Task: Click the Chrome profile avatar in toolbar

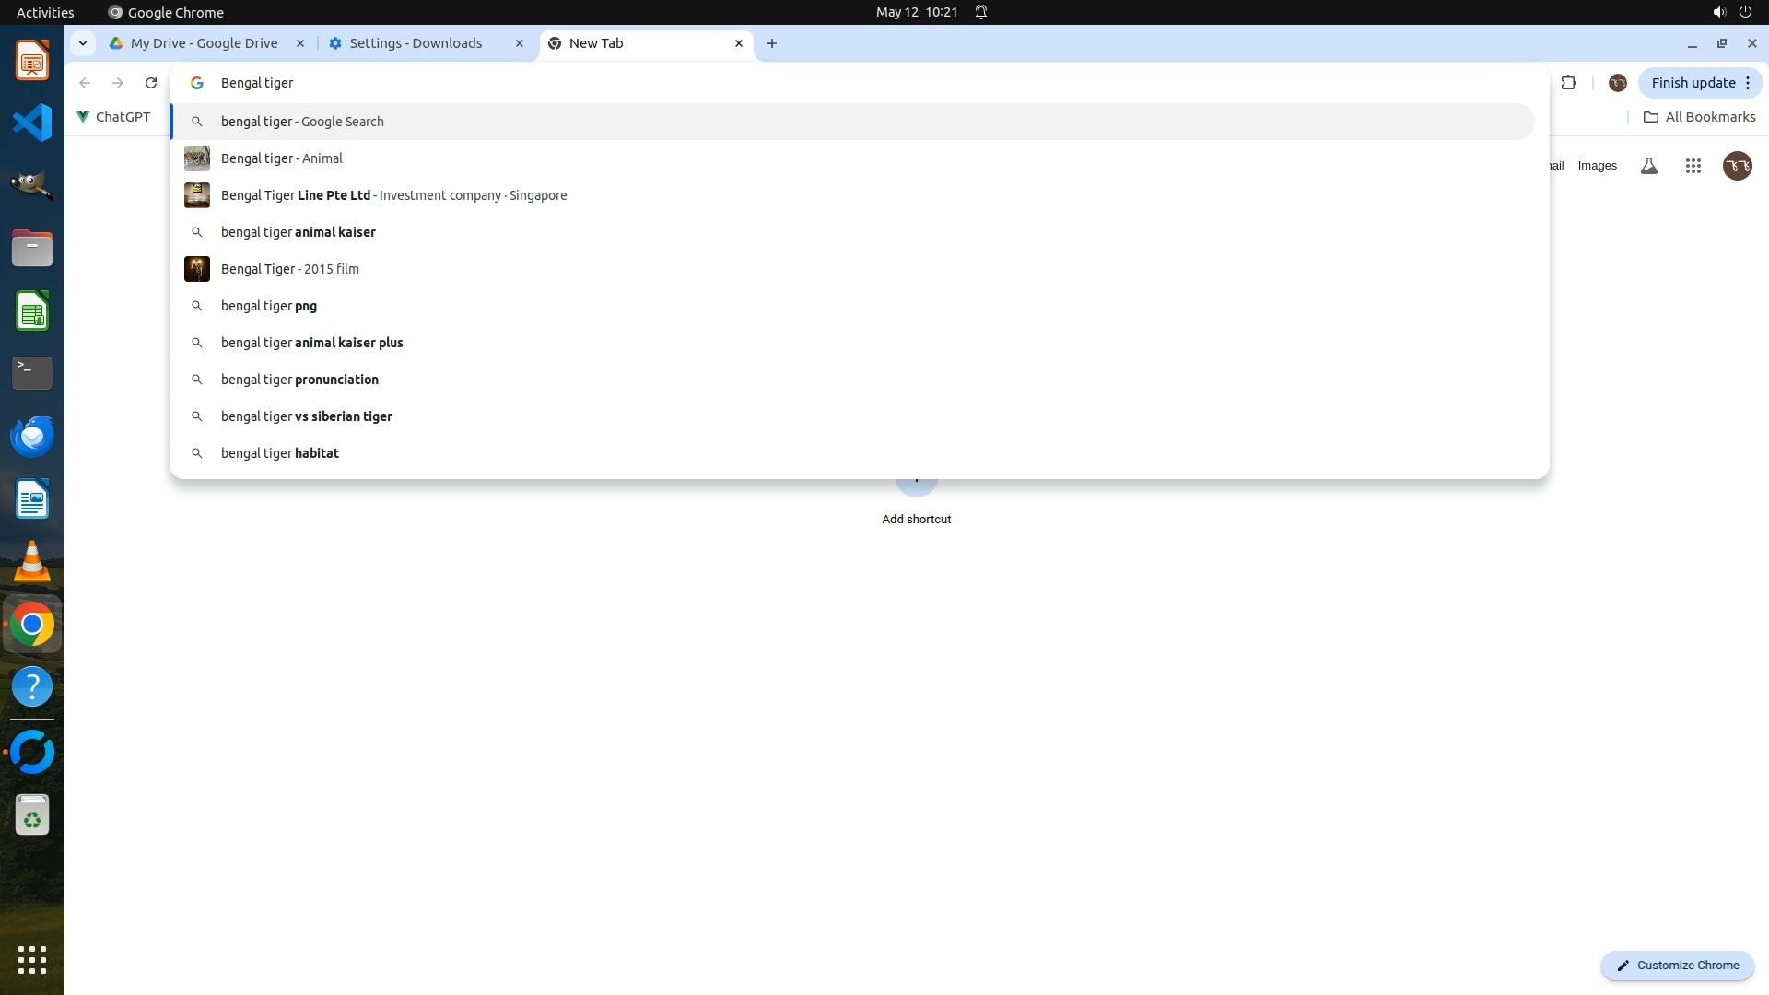Action: tap(1617, 83)
